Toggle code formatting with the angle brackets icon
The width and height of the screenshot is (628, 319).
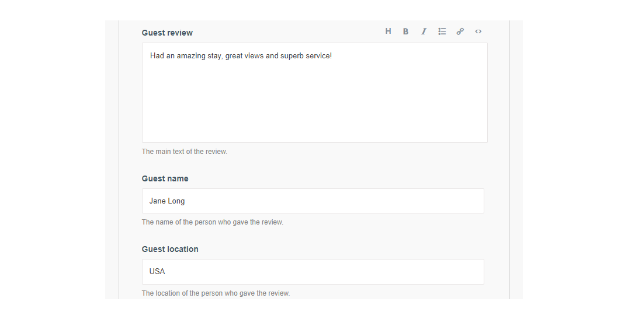tap(478, 31)
